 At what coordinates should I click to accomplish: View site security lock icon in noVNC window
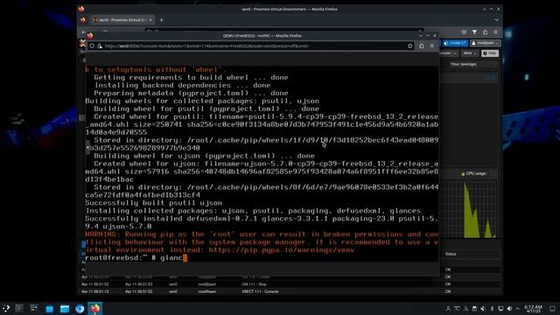(x=100, y=45)
